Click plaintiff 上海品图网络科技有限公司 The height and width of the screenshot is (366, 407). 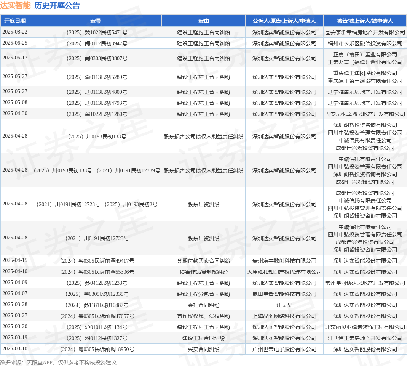tap(284, 316)
